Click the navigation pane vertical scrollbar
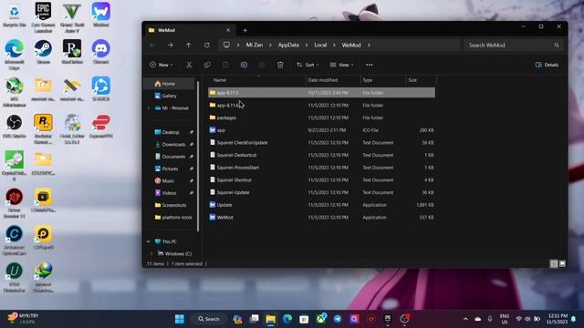Viewport: 584px width, 328px height. tap(198, 156)
